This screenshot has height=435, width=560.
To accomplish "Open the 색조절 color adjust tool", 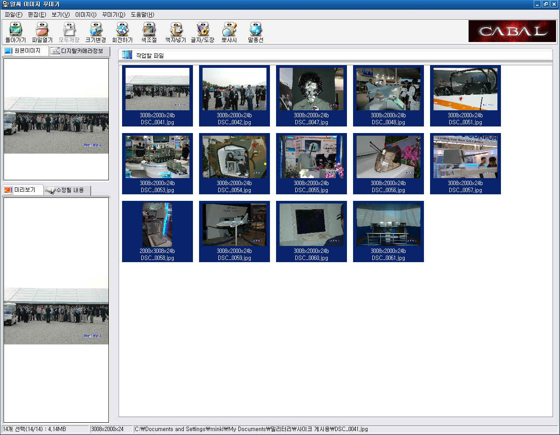I will 149,32.
